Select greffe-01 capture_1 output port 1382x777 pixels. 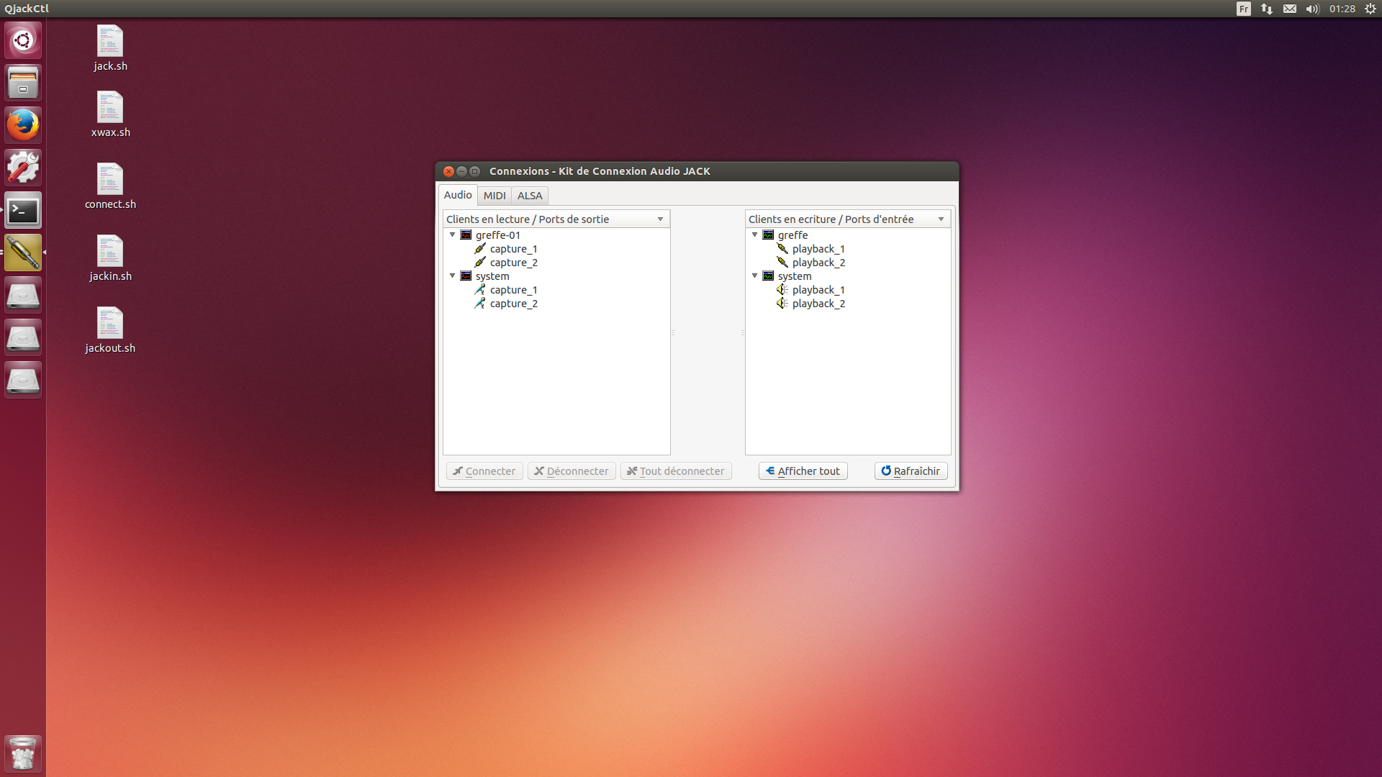coord(513,249)
